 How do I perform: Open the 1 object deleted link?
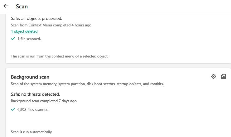pos(24,31)
